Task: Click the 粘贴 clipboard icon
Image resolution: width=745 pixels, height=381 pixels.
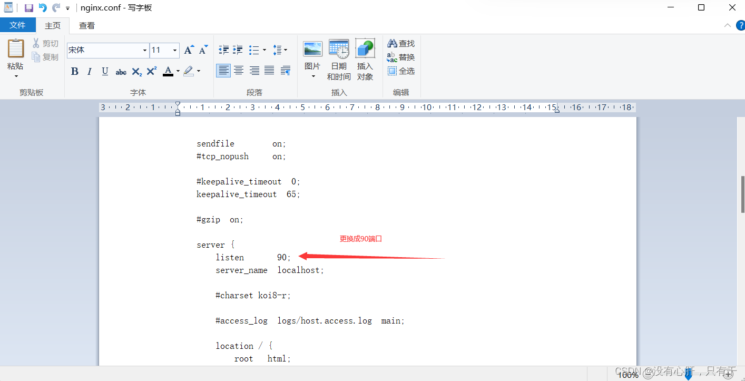Action: click(15, 48)
